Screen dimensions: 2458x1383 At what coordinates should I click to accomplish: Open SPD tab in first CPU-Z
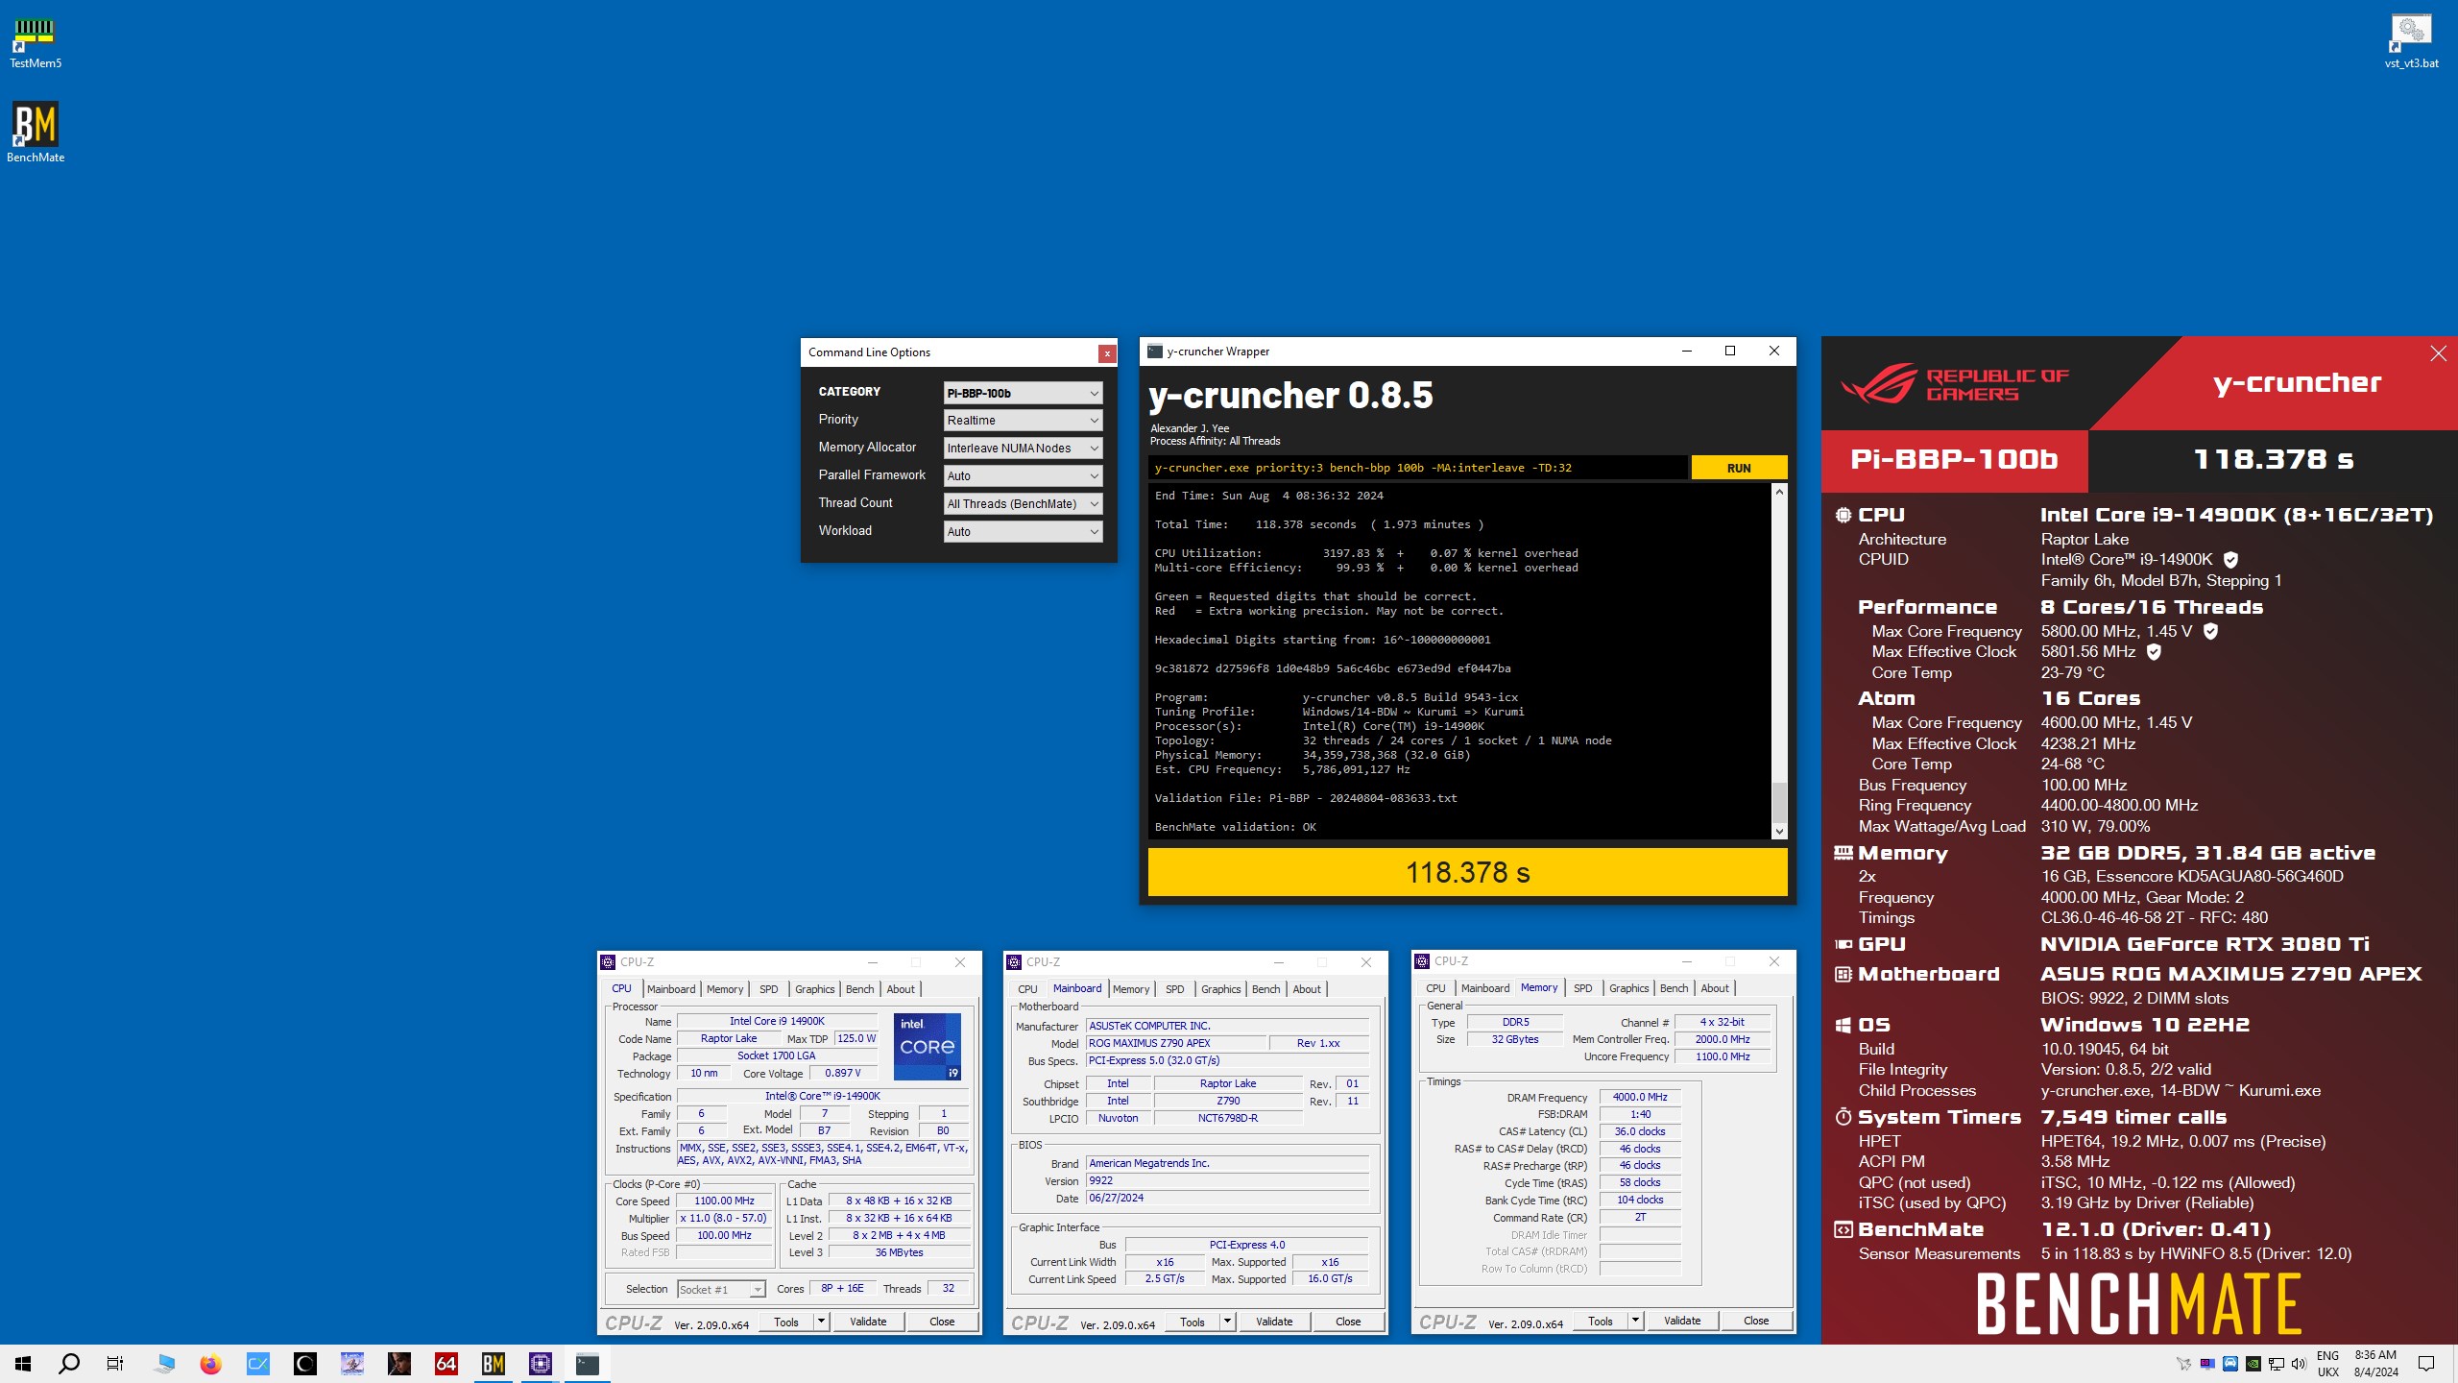pos(769,989)
